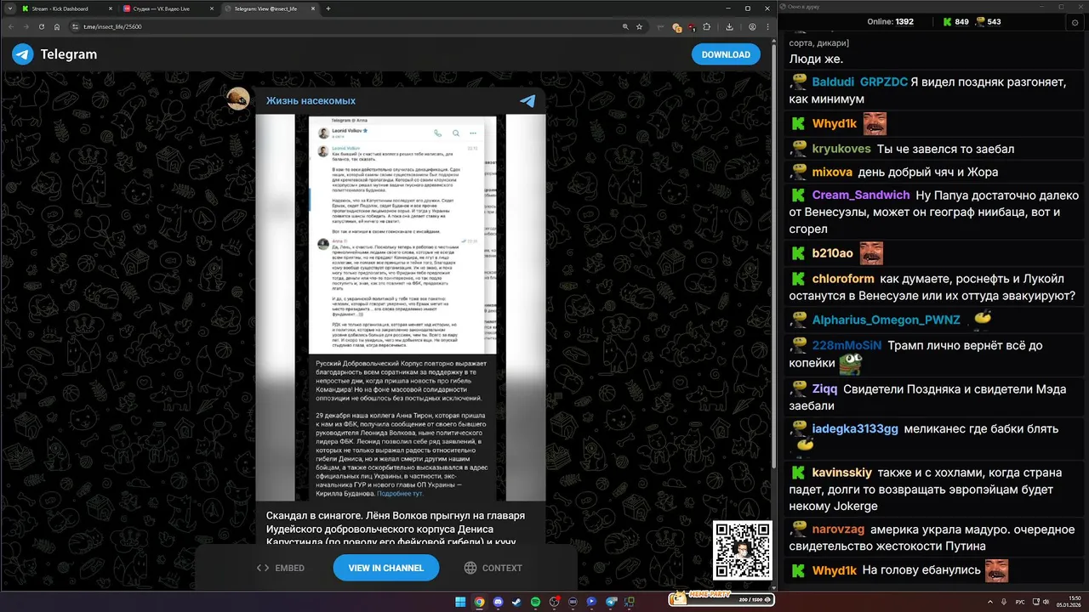Screen dimensions: 1089x612
Task: Follow the Подробнее тут link
Action: [400, 493]
